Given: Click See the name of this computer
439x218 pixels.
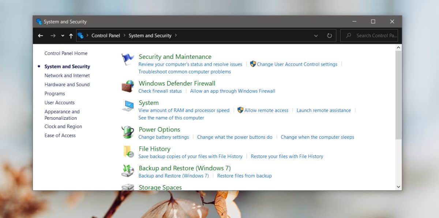Looking at the screenshot, I should tap(171, 118).
